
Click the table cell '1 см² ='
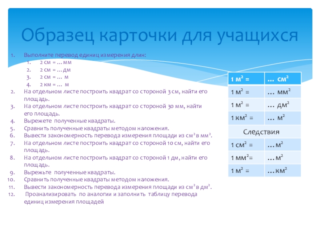coord(246,145)
